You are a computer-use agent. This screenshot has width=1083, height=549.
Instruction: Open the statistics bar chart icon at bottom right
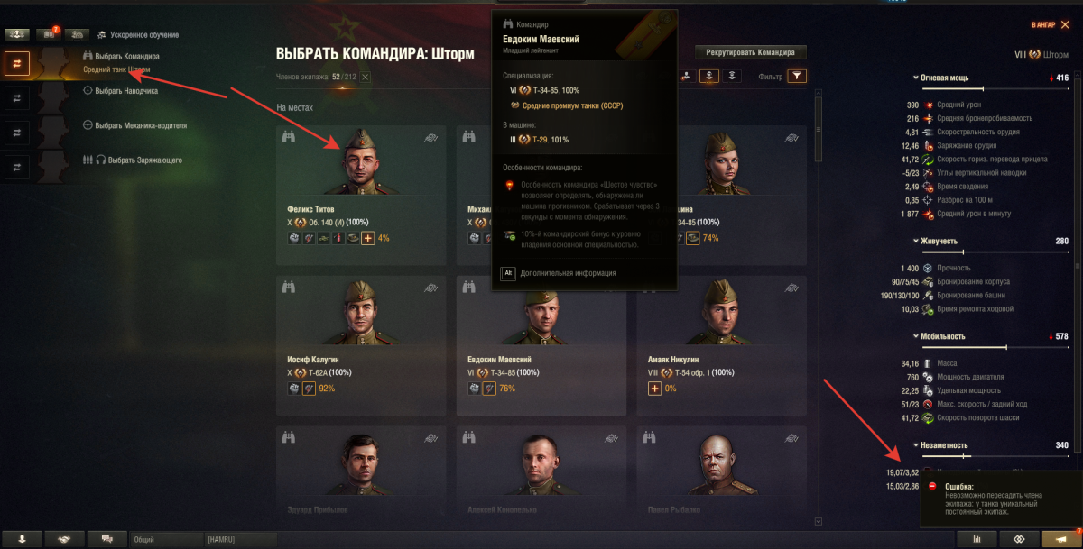977,538
